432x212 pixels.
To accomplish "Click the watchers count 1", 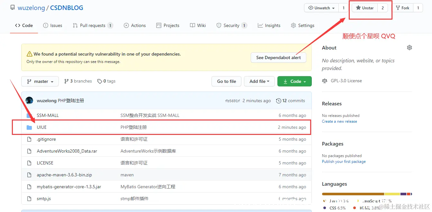I will [x=343, y=8].
